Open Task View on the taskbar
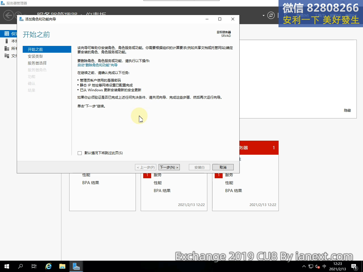The height and width of the screenshot is (272, 363). pyautogui.click(x=34, y=266)
